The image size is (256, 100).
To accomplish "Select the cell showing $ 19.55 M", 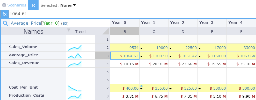I will 212,64.
